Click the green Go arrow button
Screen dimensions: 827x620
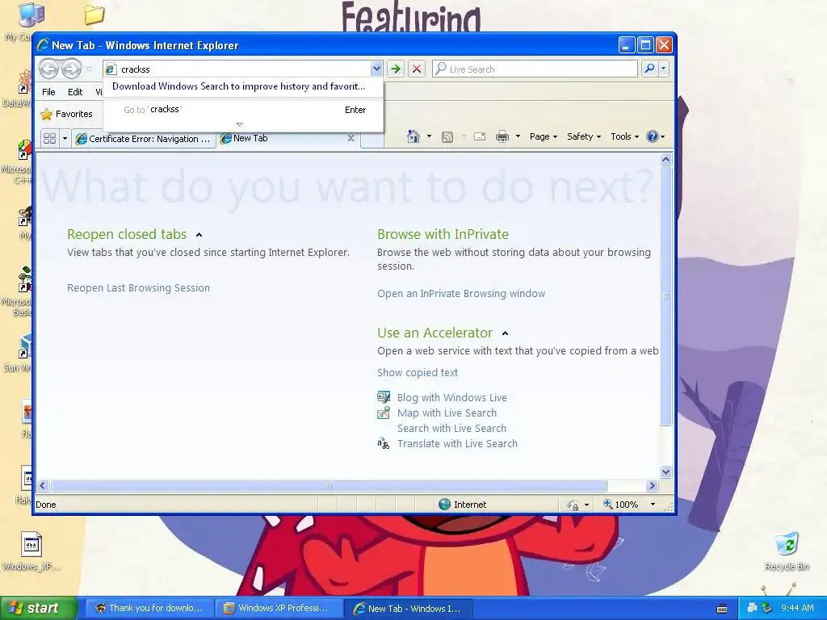pyautogui.click(x=396, y=69)
